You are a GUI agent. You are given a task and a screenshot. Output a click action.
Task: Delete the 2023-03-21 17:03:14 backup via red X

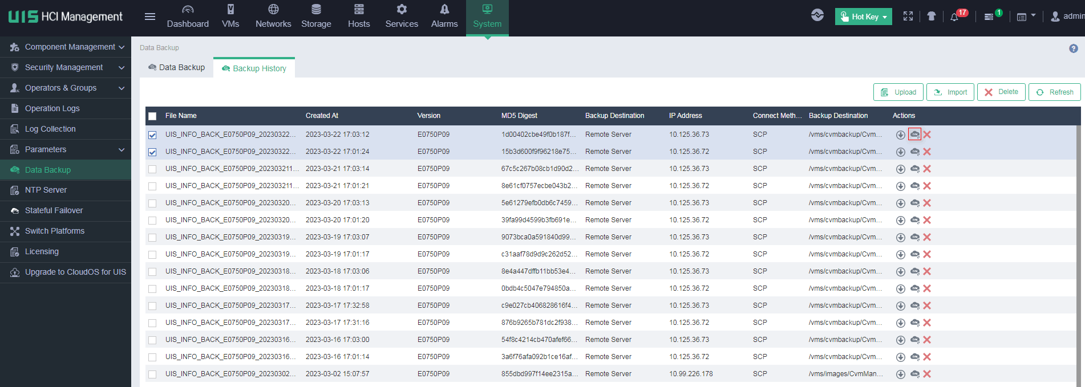tap(927, 169)
